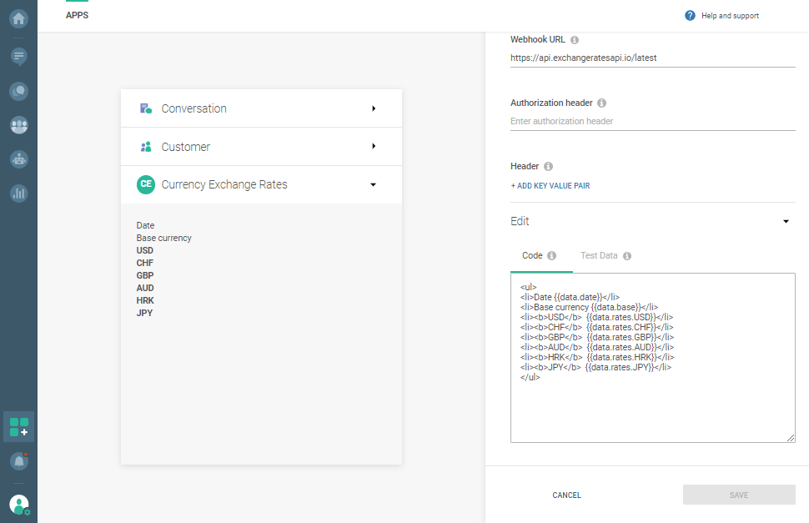Viewport: 809px width, 523px height.
Task: Open the Apps grid sidebar icon
Action: [x=18, y=427]
